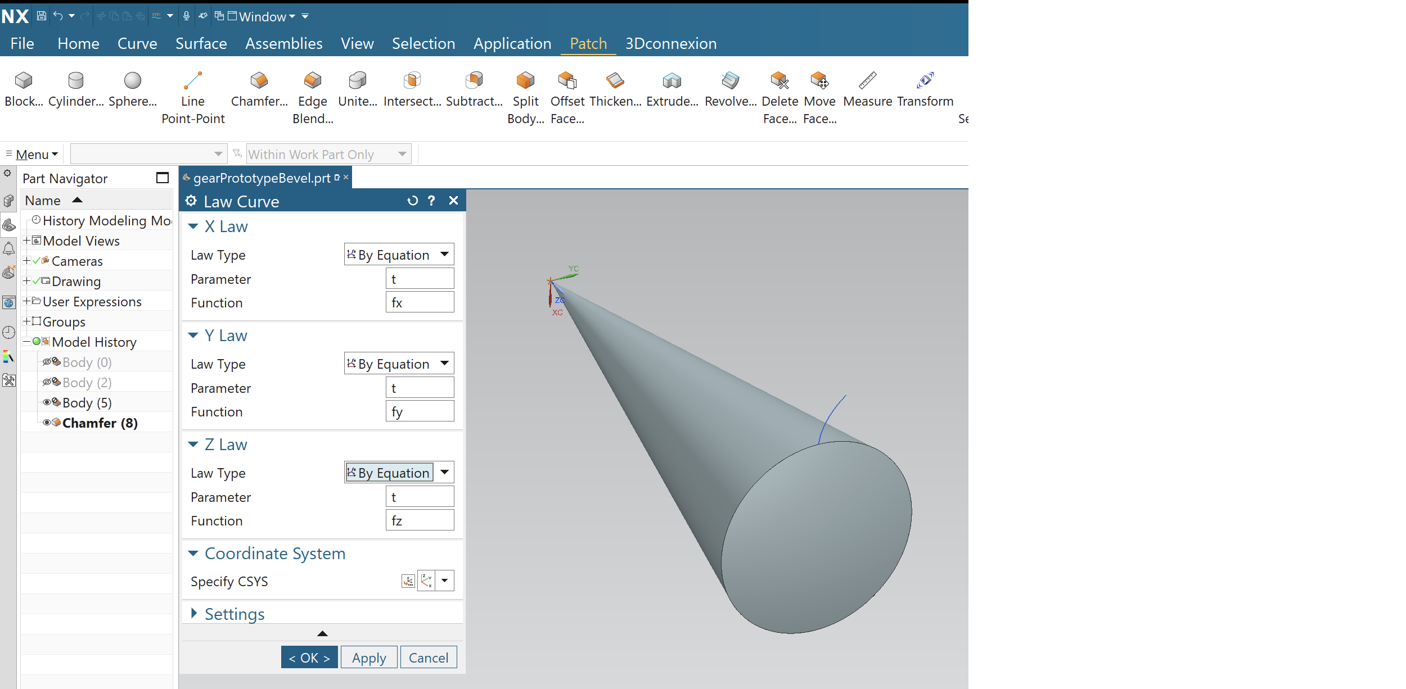This screenshot has width=1406, height=689.
Task: Toggle visibility of Body (5)
Action: pyautogui.click(x=47, y=402)
